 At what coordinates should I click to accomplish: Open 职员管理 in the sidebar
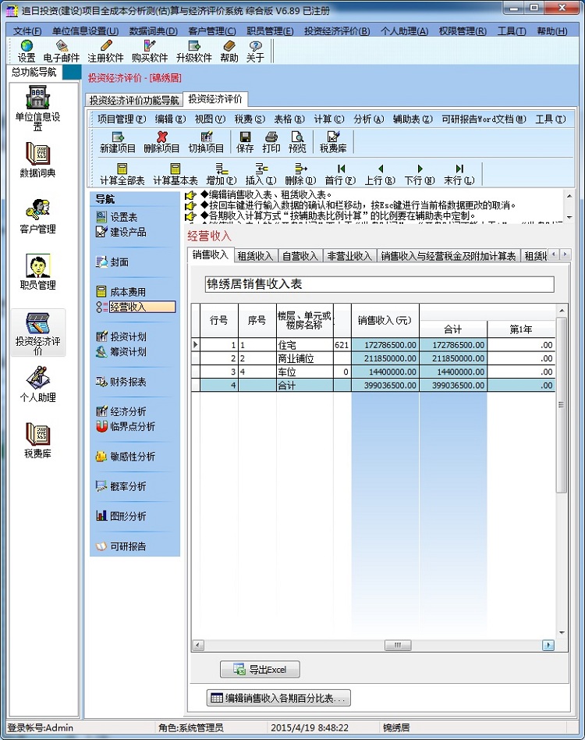pyautogui.click(x=37, y=272)
